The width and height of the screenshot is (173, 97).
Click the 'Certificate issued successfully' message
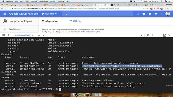pos(108,86)
